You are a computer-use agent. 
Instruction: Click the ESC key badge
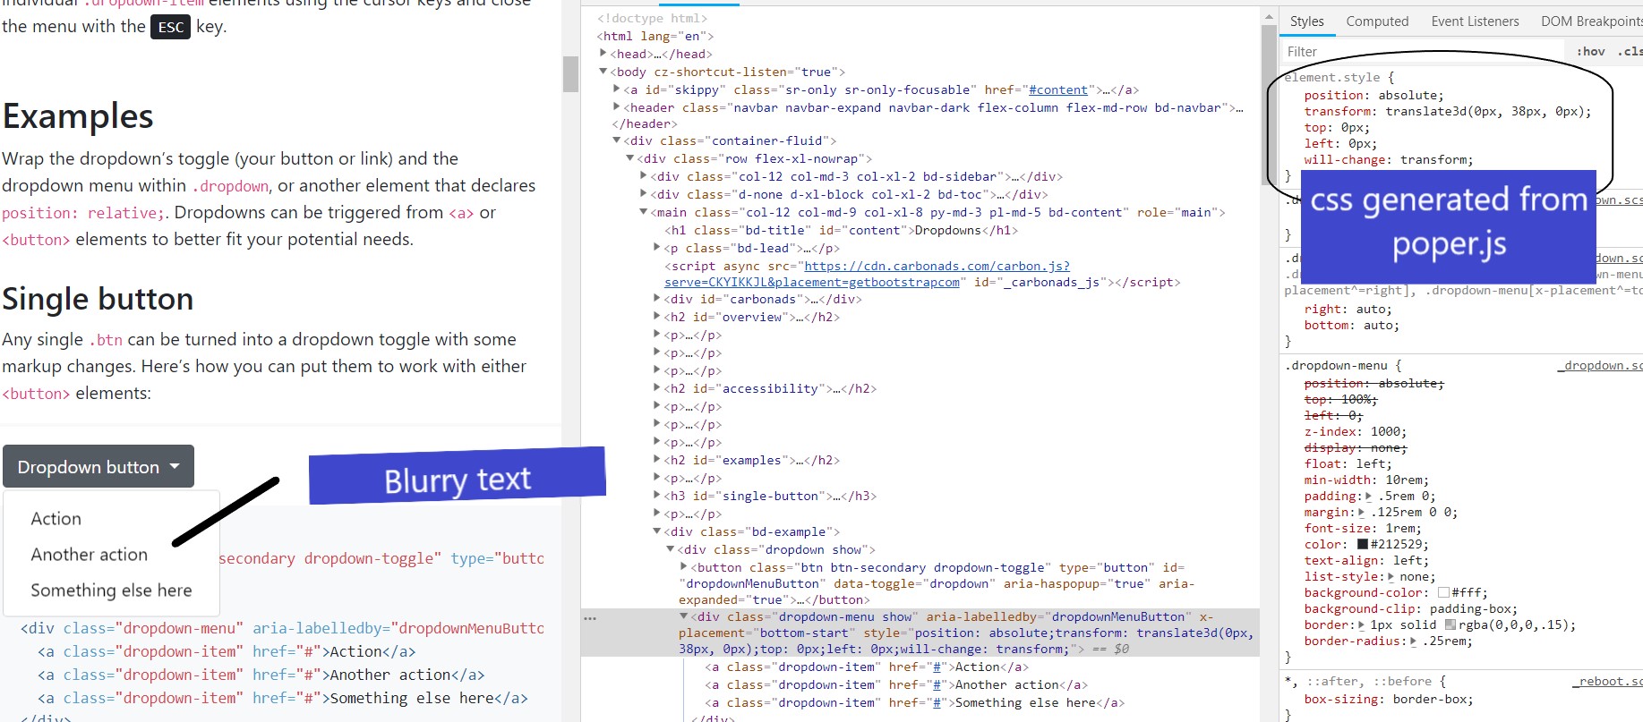tap(170, 27)
